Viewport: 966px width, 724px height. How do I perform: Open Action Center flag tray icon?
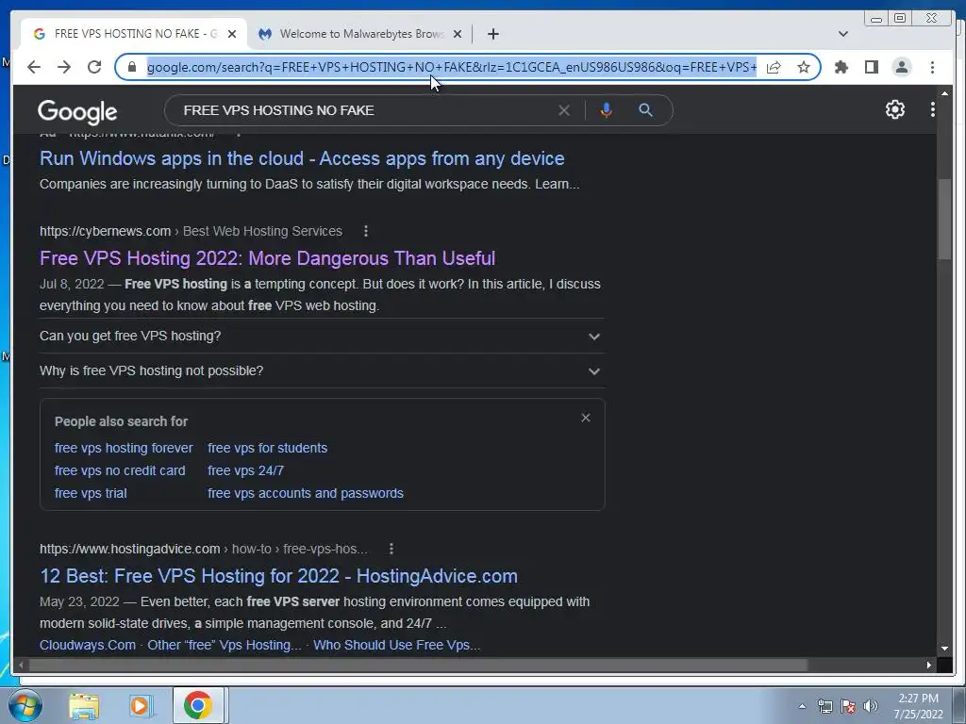point(848,706)
